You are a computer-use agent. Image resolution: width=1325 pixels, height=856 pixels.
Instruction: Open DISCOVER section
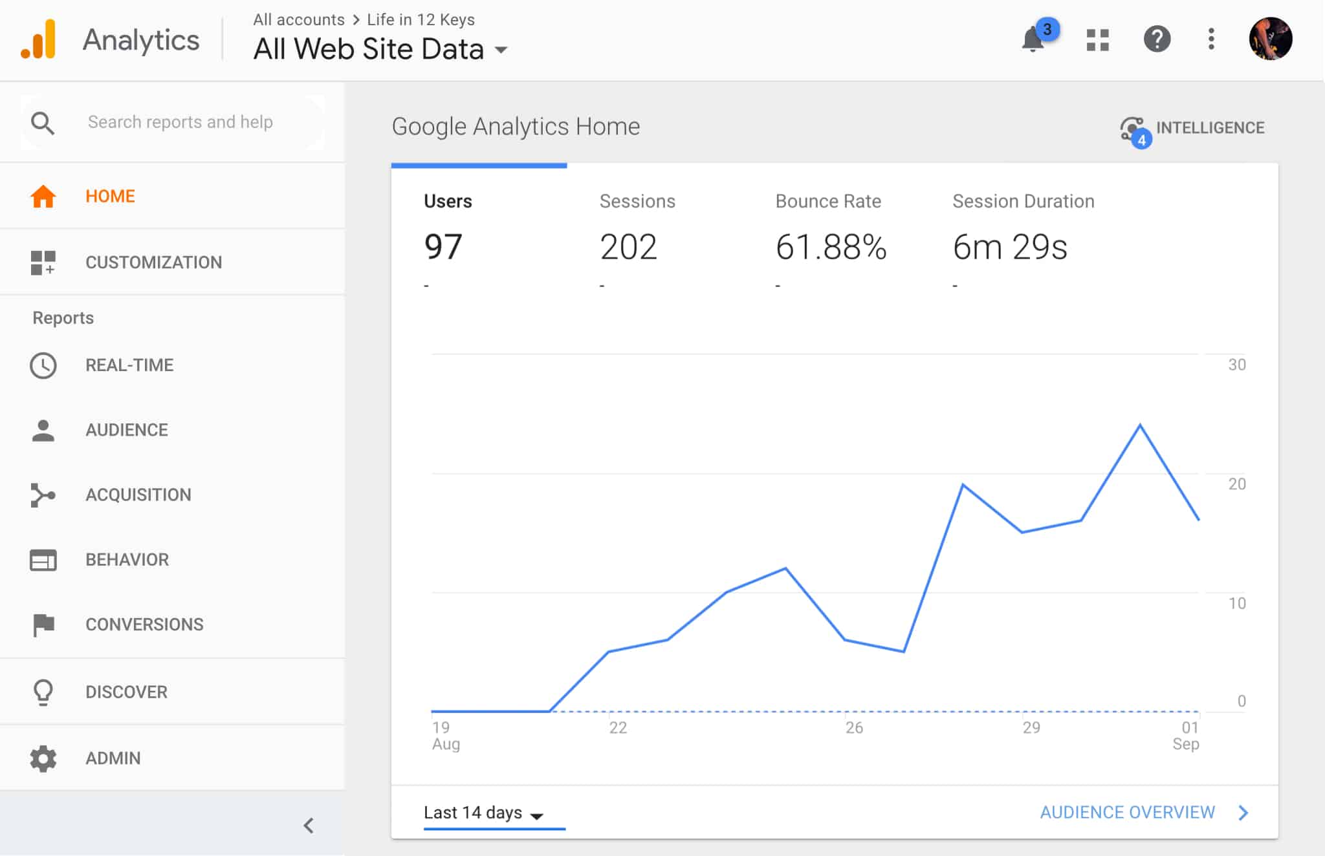click(126, 692)
